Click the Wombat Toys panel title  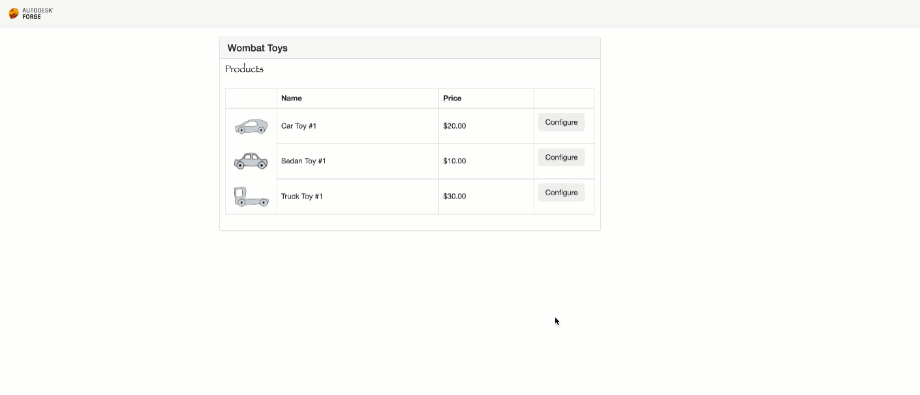coord(258,48)
